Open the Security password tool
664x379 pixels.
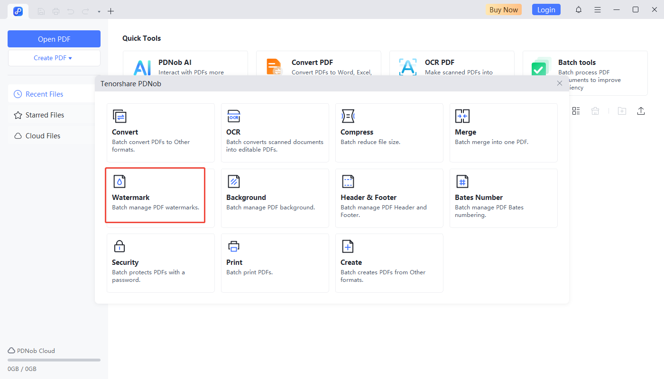pyautogui.click(x=160, y=263)
